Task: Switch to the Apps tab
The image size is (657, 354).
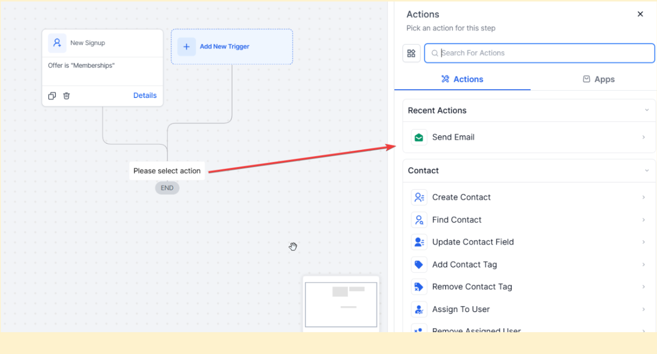Action: [598, 79]
